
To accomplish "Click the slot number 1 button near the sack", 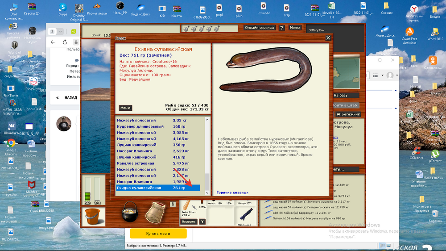I will coord(172,204).
